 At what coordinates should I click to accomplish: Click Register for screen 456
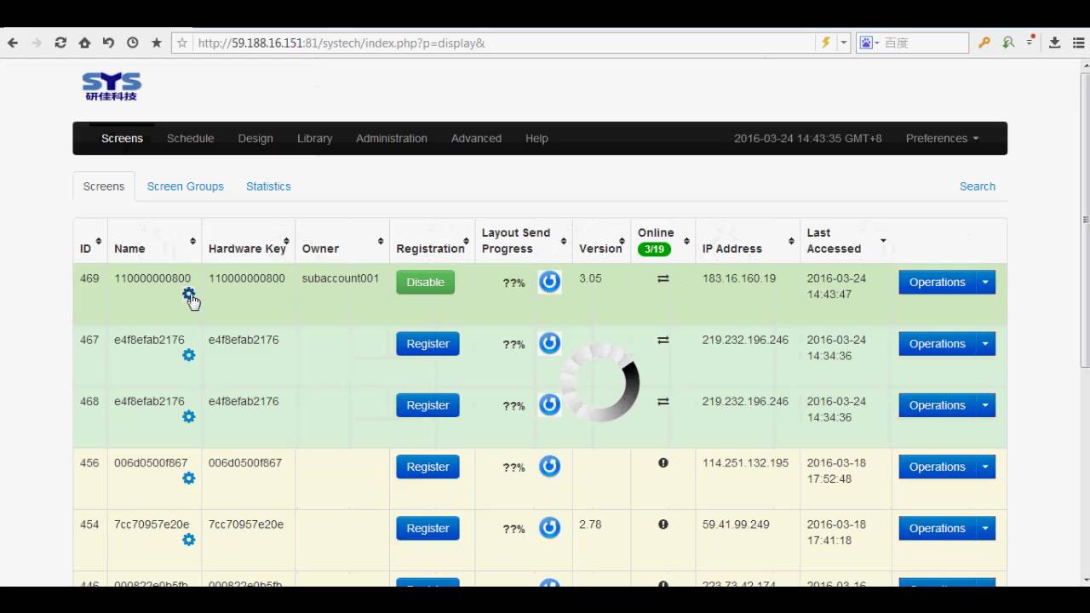427,467
